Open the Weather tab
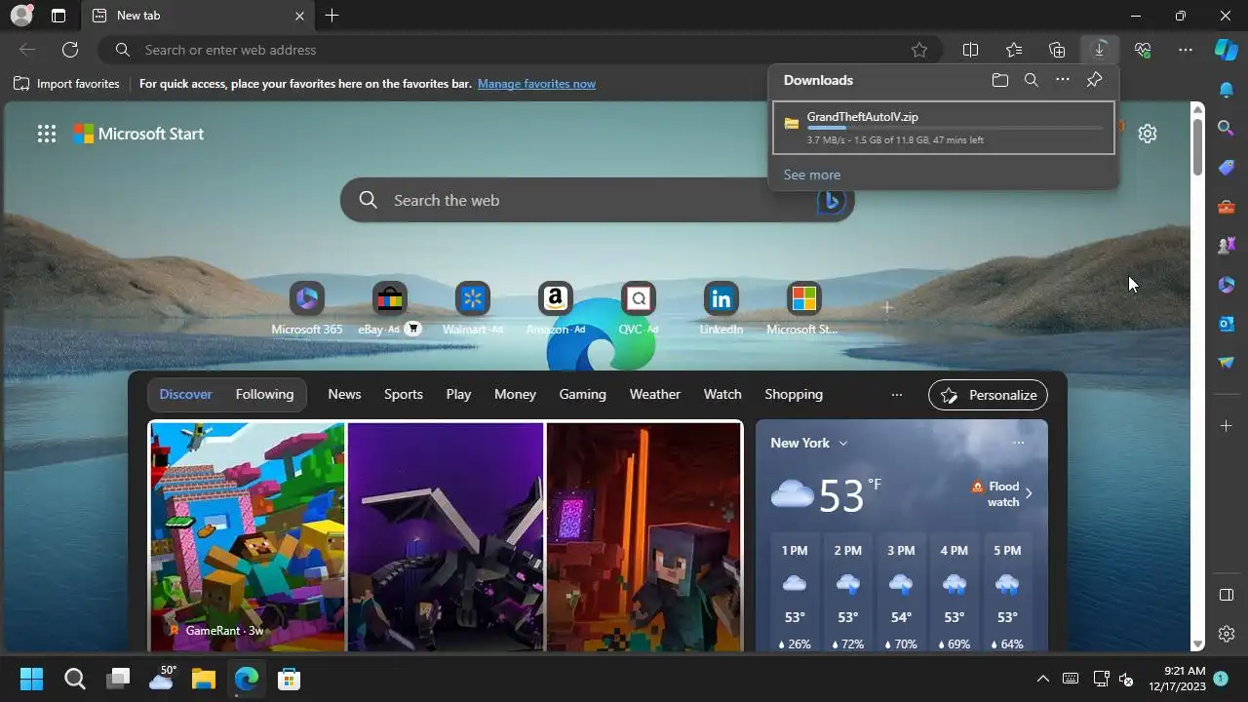This screenshot has width=1248, height=702. [654, 395]
